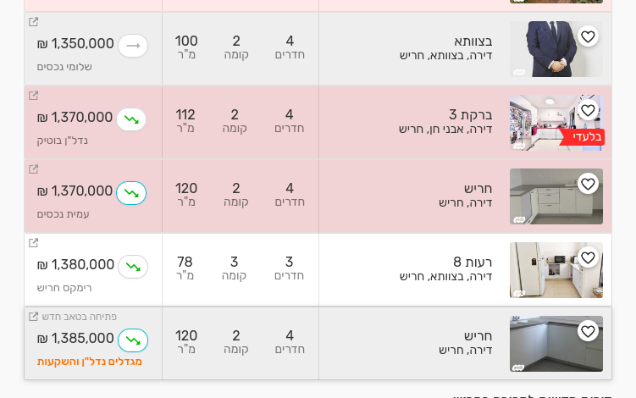Screen dimensions: 636x398
Task: Click orange agency link מגדלים נדל"ן והשקעות
Action: pyautogui.click(x=90, y=362)
